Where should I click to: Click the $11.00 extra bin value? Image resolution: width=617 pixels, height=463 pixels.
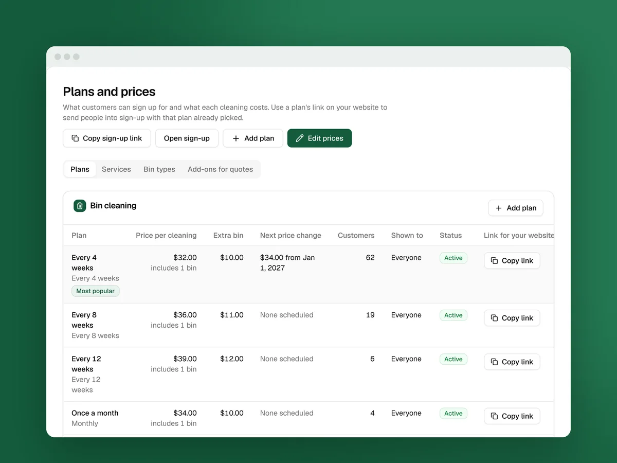point(232,315)
